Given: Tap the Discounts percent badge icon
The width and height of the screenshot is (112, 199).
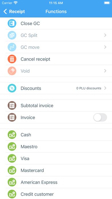Looking at the screenshot, I should (x=12, y=88).
